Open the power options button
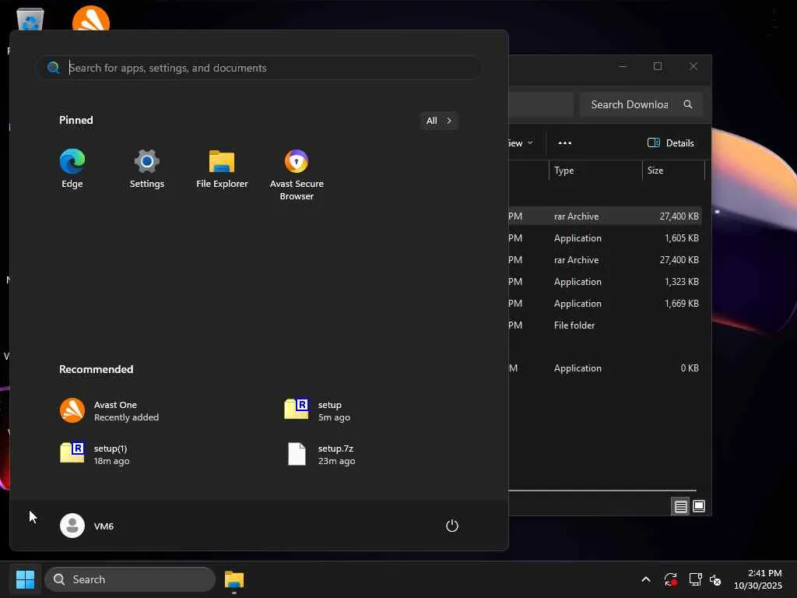797x598 pixels. 451,526
